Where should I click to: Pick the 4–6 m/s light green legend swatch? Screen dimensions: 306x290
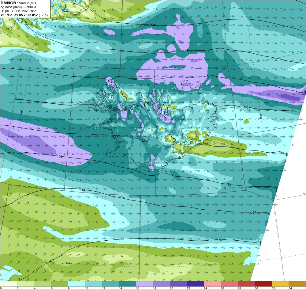point(43,284)
